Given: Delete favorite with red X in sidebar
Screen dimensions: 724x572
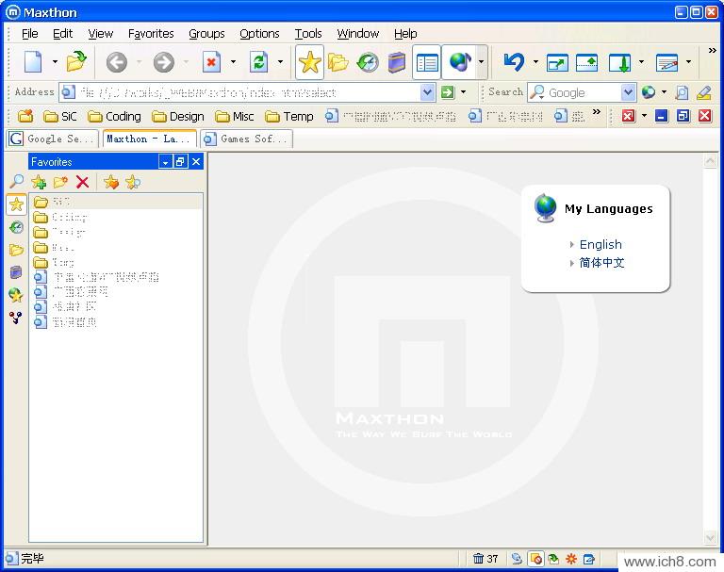Looking at the screenshot, I should click(83, 183).
